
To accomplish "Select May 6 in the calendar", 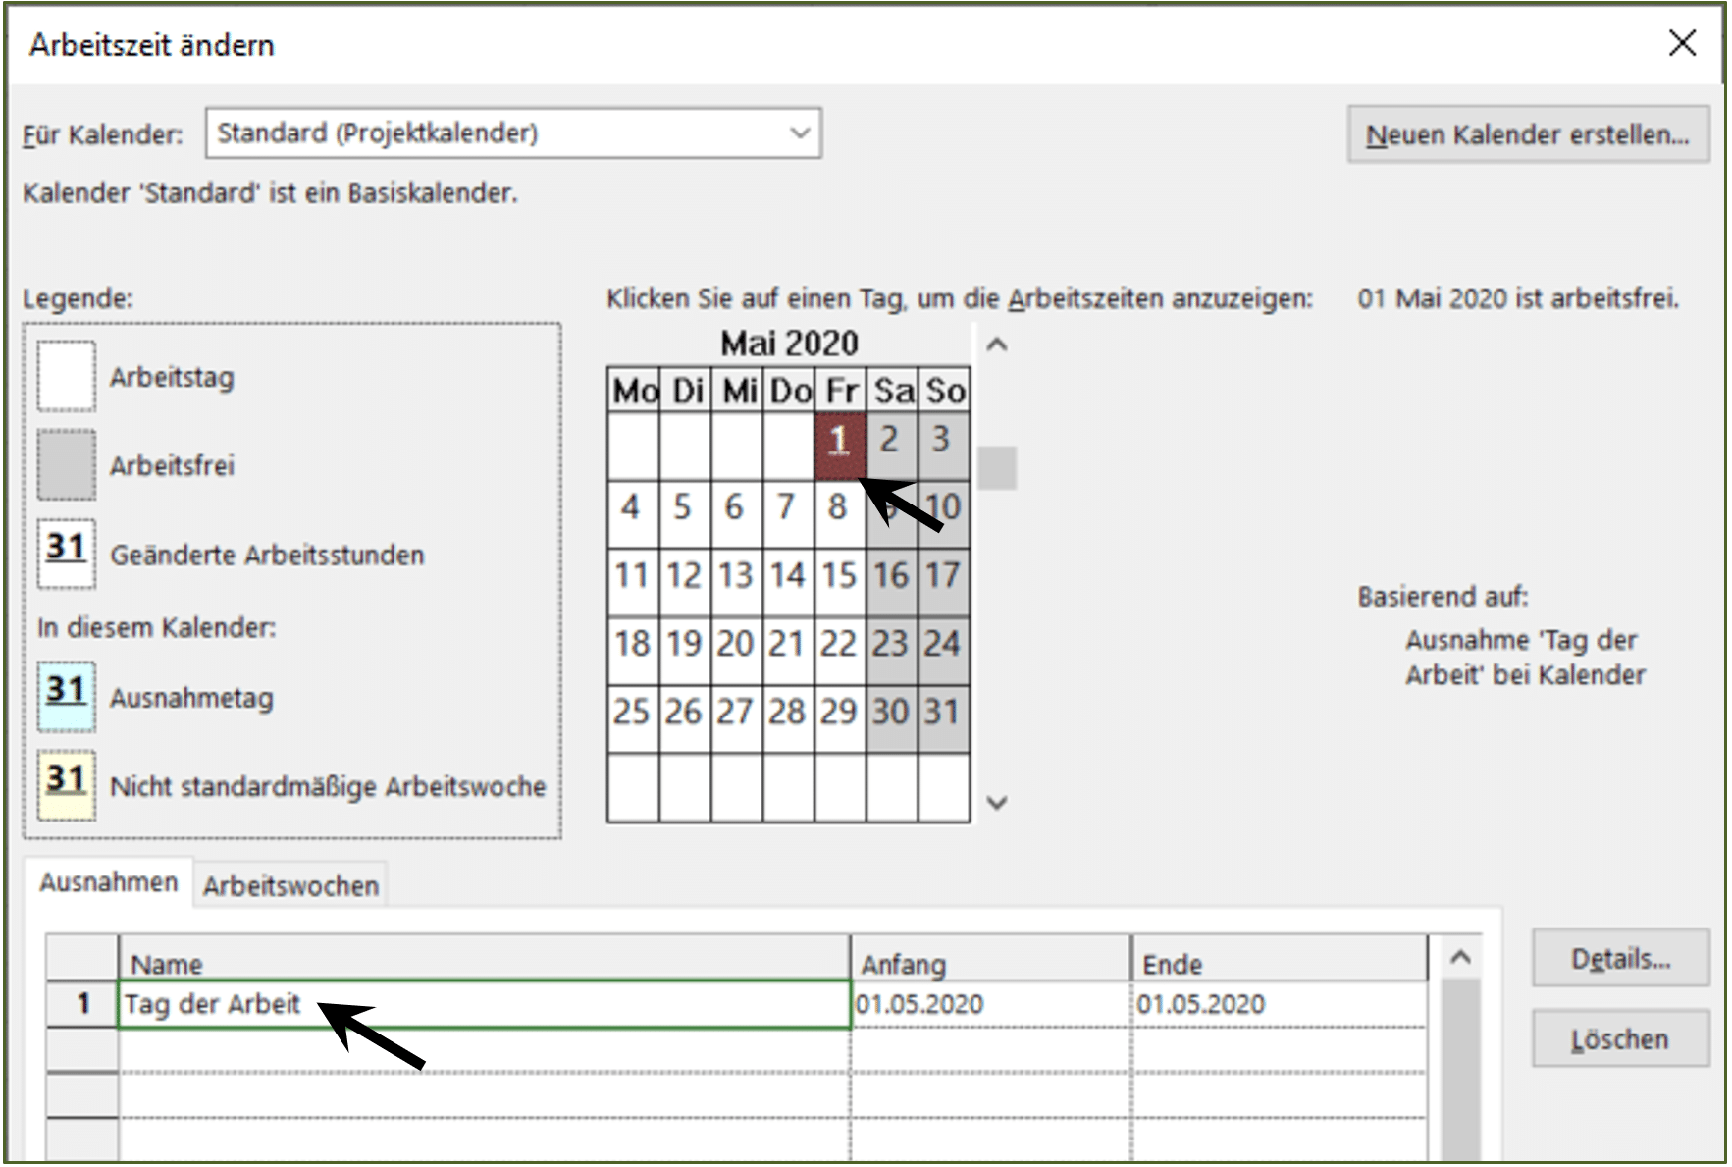I will 736,514.
